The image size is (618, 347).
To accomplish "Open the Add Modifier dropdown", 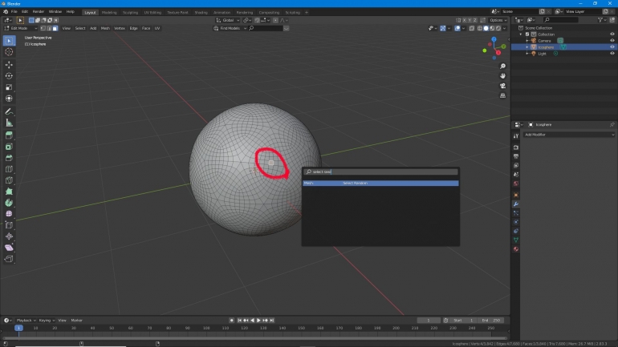I will (569, 135).
